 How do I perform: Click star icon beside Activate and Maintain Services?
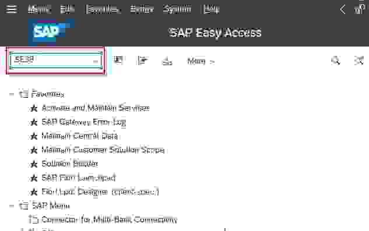[x=34, y=108]
